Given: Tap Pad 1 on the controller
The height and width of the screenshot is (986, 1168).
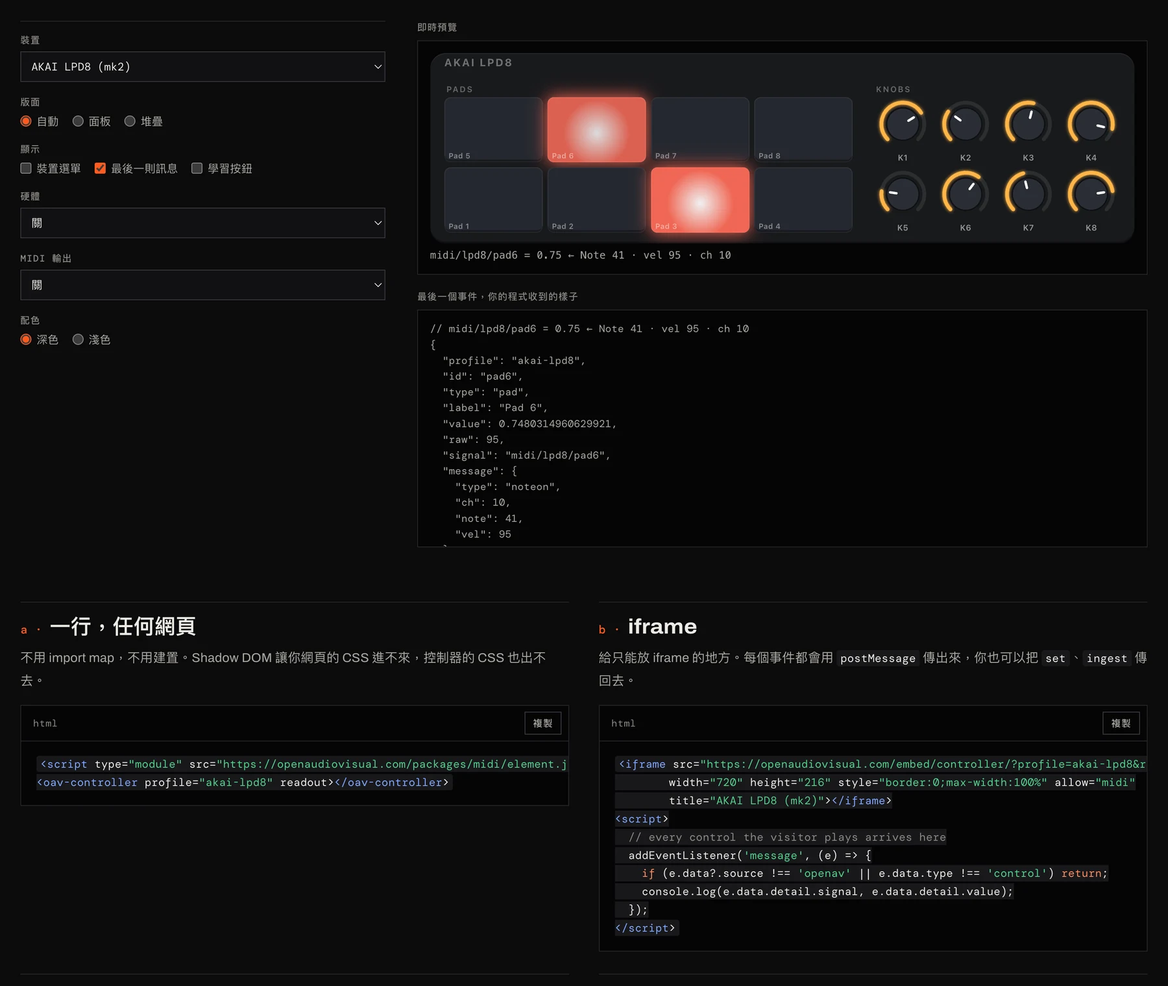Looking at the screenshot, I should (x=493, y=199).
